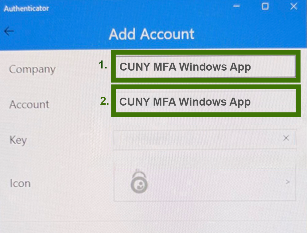Close the Authenticator window
Screen dimensions: 307x233
[294, 7]
